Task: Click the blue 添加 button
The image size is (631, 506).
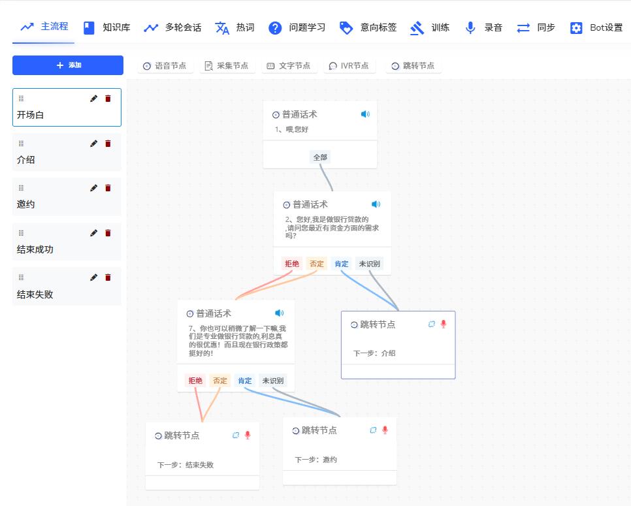Action: click(68, 65)
